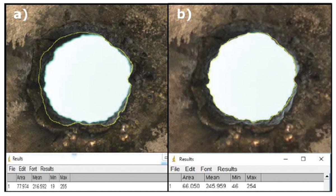Viewport: 336px width, 196px height.
Task: Open the Font menu in right Results window
Action: click(x=206, y=169)
